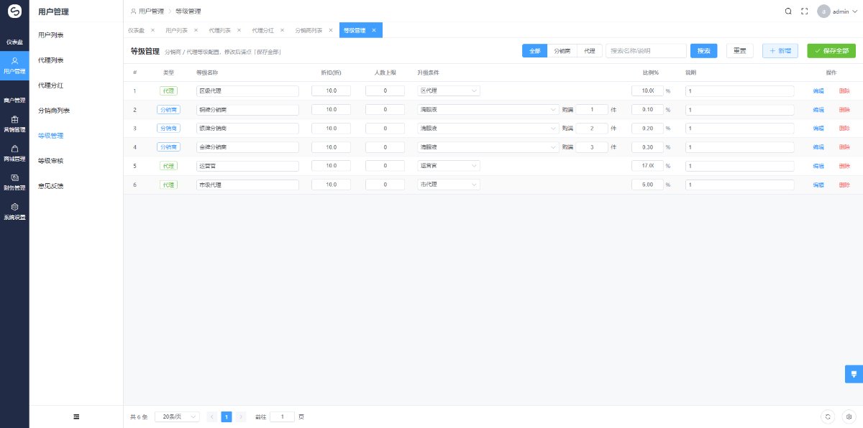The width and height of the screenshot is (863, 428).
Task: Open the 20条/页 page size dropdown
Action: [177, 417]
